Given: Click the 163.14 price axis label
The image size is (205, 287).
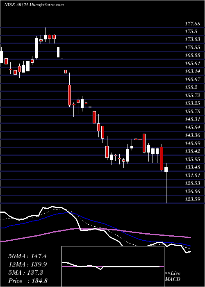Looking at the screenshot, I should click(193, 71).
